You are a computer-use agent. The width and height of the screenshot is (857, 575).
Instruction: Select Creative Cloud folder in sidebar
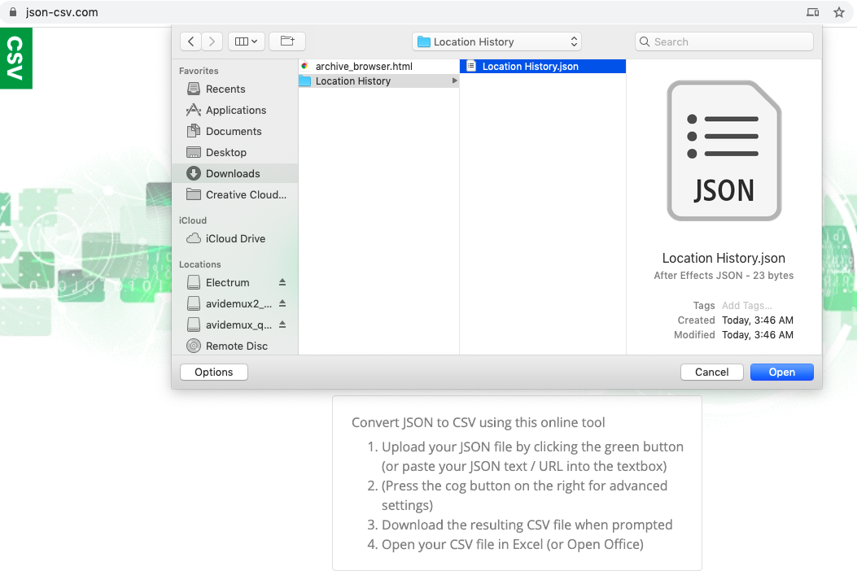(x=235, y=195)
